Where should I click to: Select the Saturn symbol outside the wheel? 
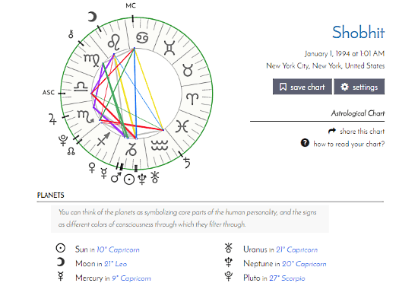(x=187, y=163)
